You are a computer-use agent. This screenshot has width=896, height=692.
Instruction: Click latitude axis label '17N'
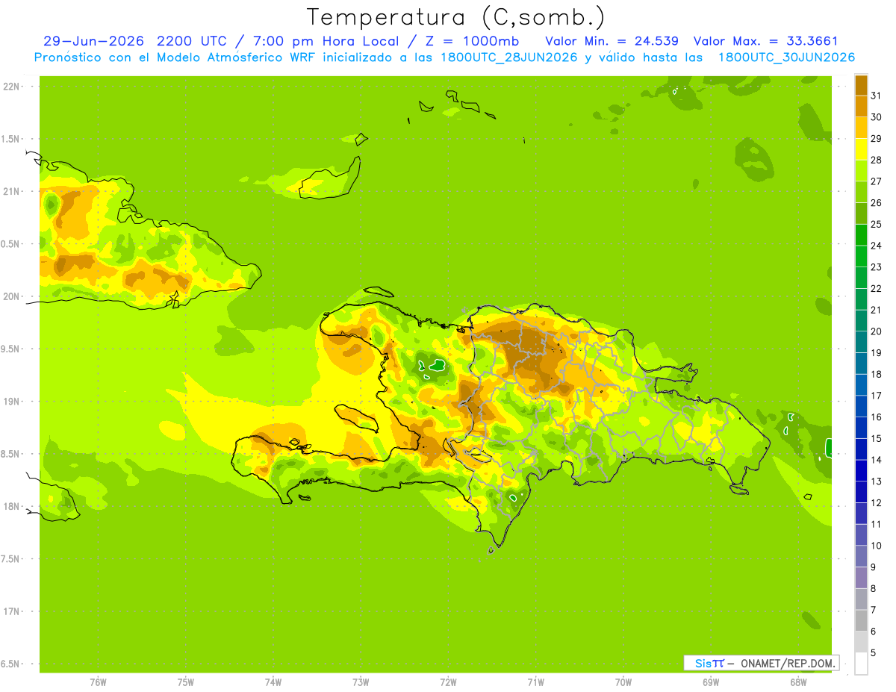click(x=11, y=611)
